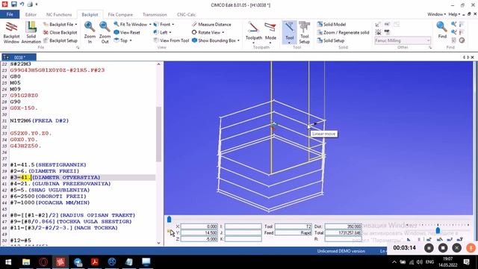Screen dimensions: 478x269
Task: Click code line N1T2M6(FREZA D#2)
Action: click(x=40, y=121)
